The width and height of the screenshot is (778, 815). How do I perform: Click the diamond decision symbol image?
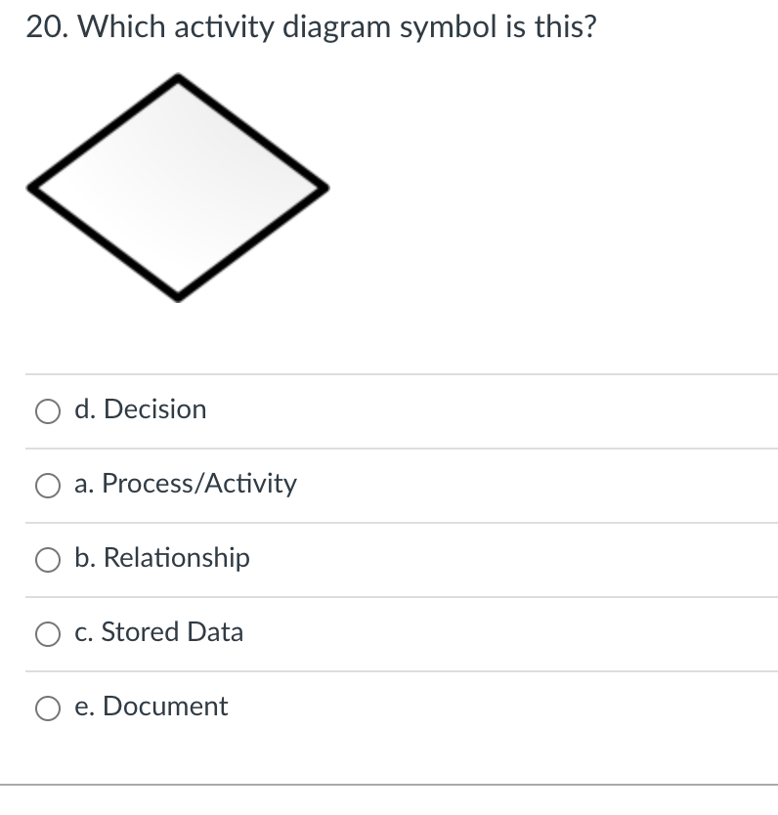click(178, 186)
